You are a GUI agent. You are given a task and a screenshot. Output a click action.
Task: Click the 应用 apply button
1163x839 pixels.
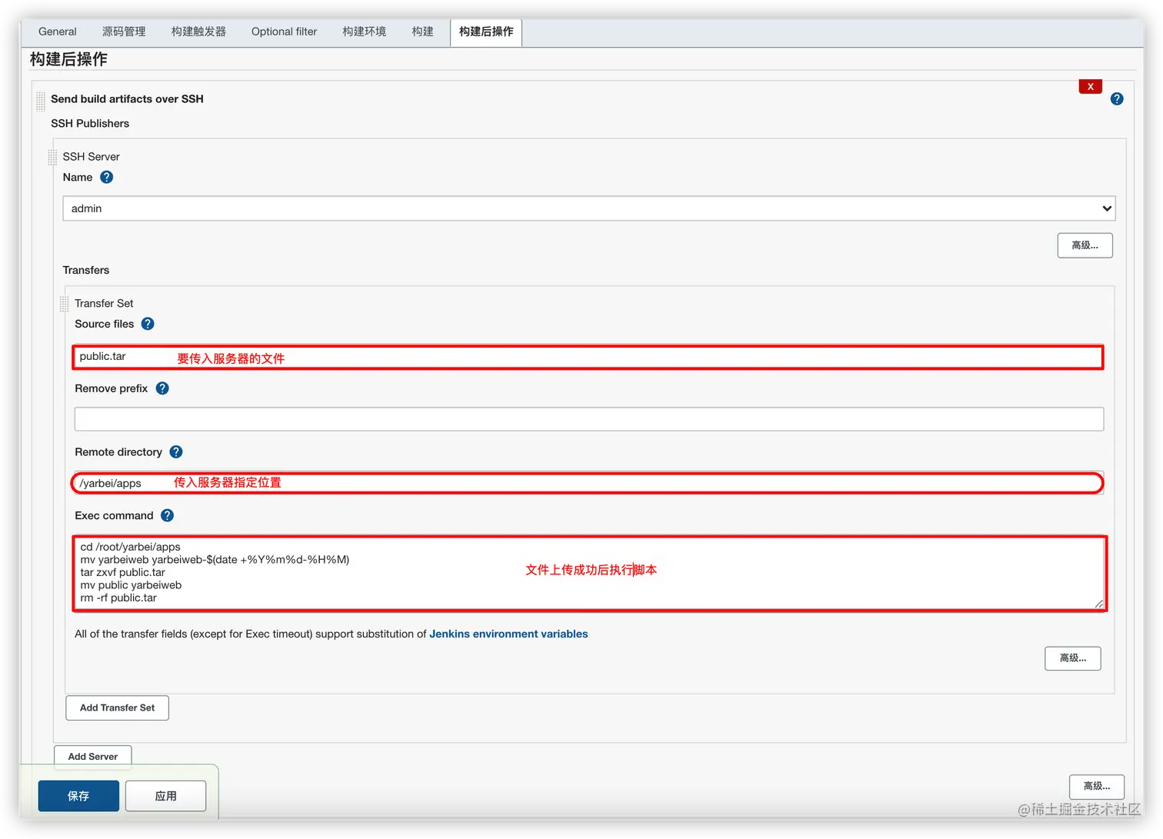point(165,796)
